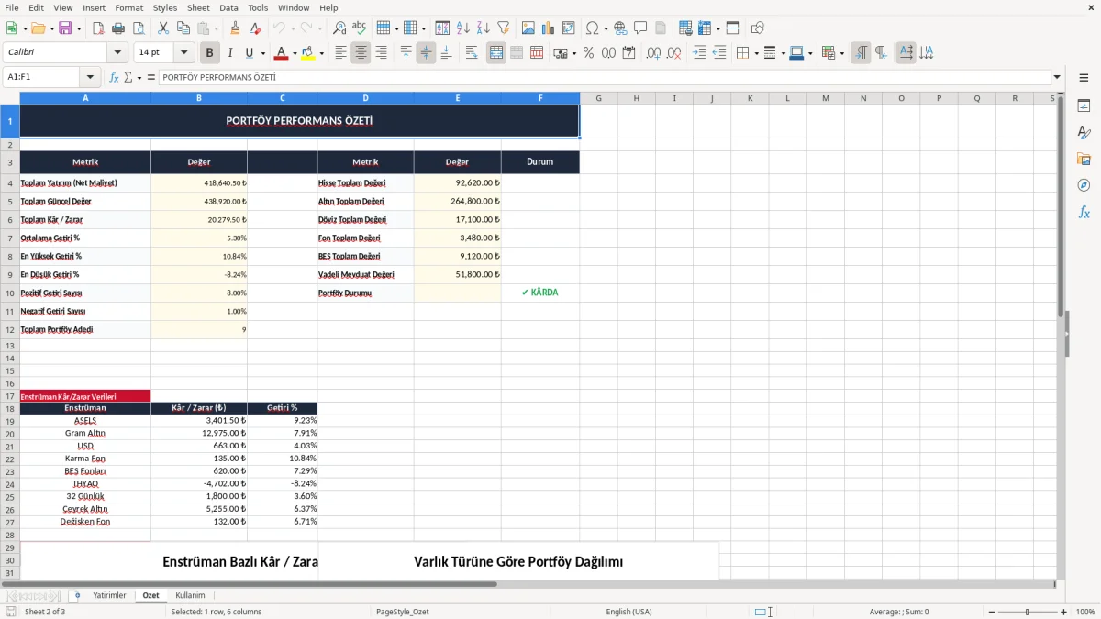
Task: Apply the red font color swatch
Action: coord(281,53)
